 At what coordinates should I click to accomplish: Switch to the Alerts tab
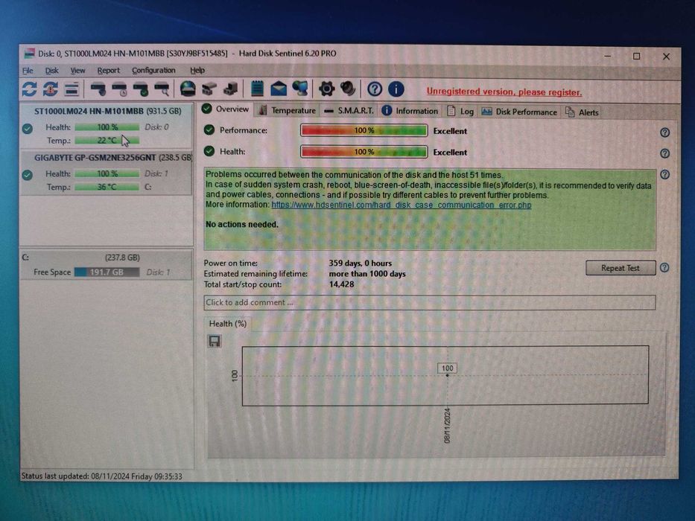582,112
